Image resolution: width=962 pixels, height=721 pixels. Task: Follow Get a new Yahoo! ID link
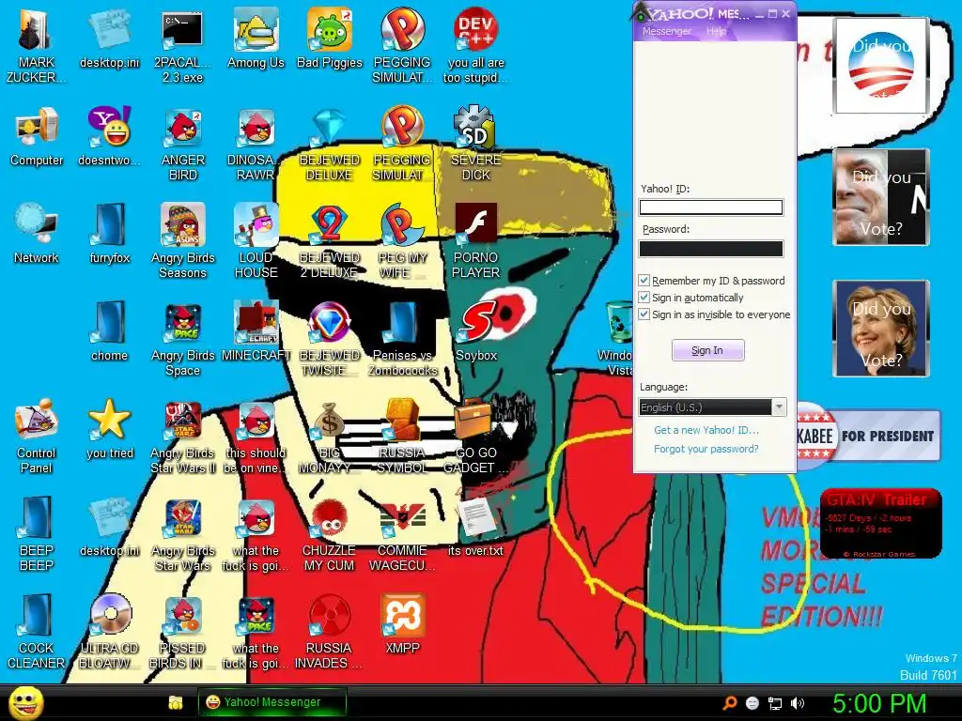706,430
